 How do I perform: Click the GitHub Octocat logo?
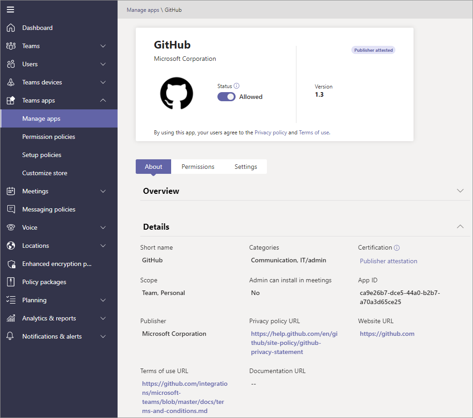pos(177,93)
